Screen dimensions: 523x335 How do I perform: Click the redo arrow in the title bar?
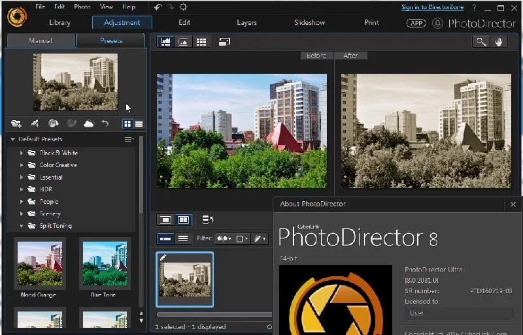pos(171,7)
